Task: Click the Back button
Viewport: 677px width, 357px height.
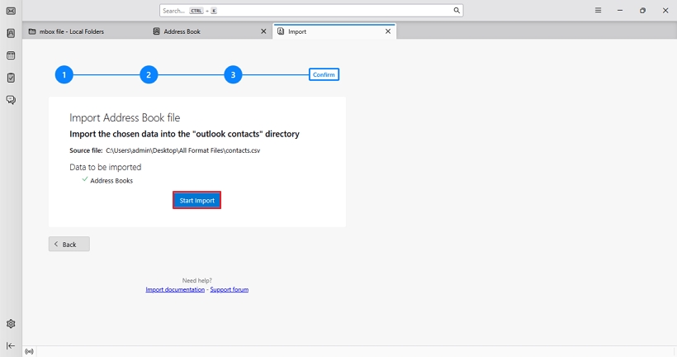Action: [69, 244]
